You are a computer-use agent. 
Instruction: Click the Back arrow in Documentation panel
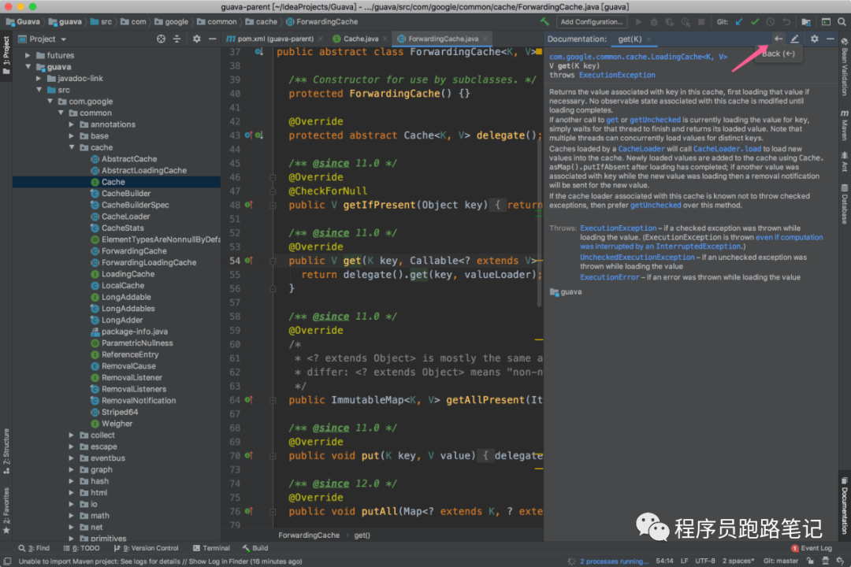tap(779, 39)
